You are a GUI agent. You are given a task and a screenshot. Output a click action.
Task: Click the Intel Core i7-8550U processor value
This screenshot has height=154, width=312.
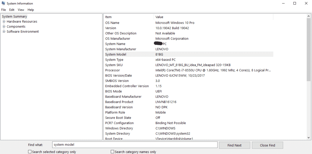(213, 70)
